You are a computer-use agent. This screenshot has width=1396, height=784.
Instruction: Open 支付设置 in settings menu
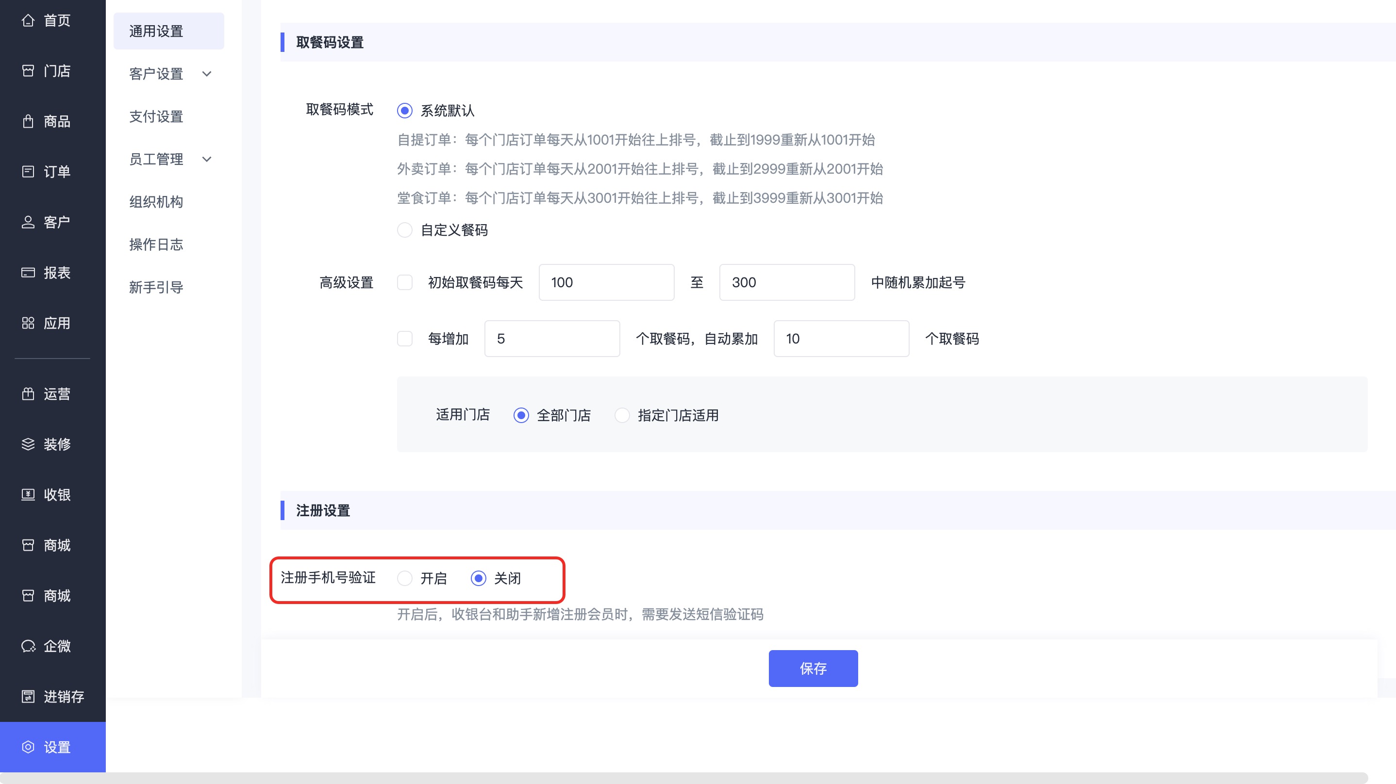[156, 116]
